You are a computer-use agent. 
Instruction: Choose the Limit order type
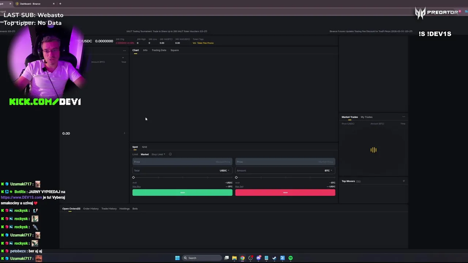coord(135,154)
